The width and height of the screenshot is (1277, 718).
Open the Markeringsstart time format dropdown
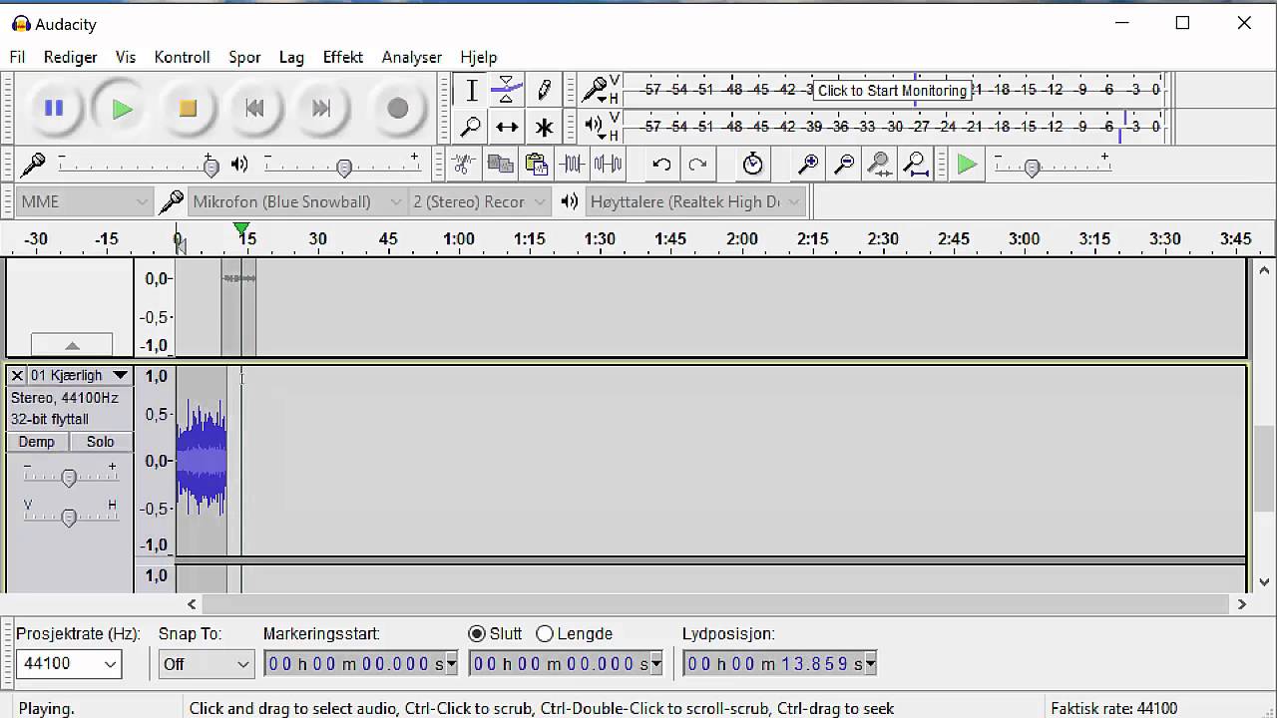[451, 663]
